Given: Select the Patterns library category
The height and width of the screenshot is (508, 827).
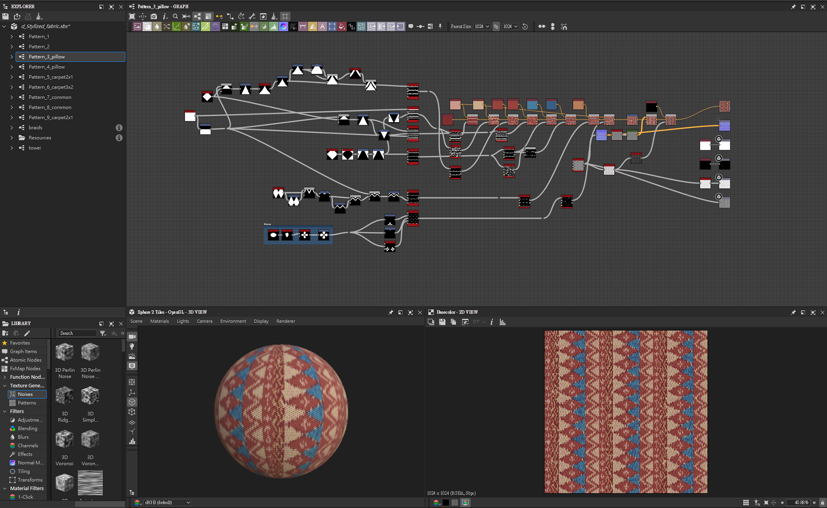Looking at the screenshot, I should tap(27, 403).
